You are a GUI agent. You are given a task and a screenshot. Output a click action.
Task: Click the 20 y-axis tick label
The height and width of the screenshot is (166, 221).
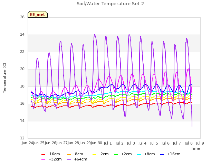[x=22, y=69]
